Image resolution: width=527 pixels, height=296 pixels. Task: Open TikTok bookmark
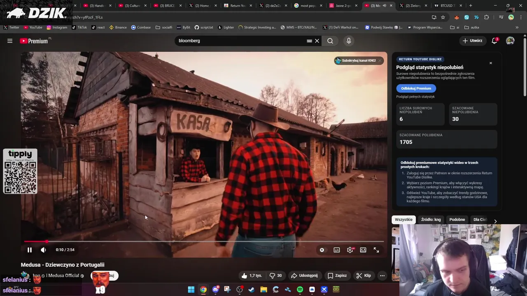(x=79, y=28)
